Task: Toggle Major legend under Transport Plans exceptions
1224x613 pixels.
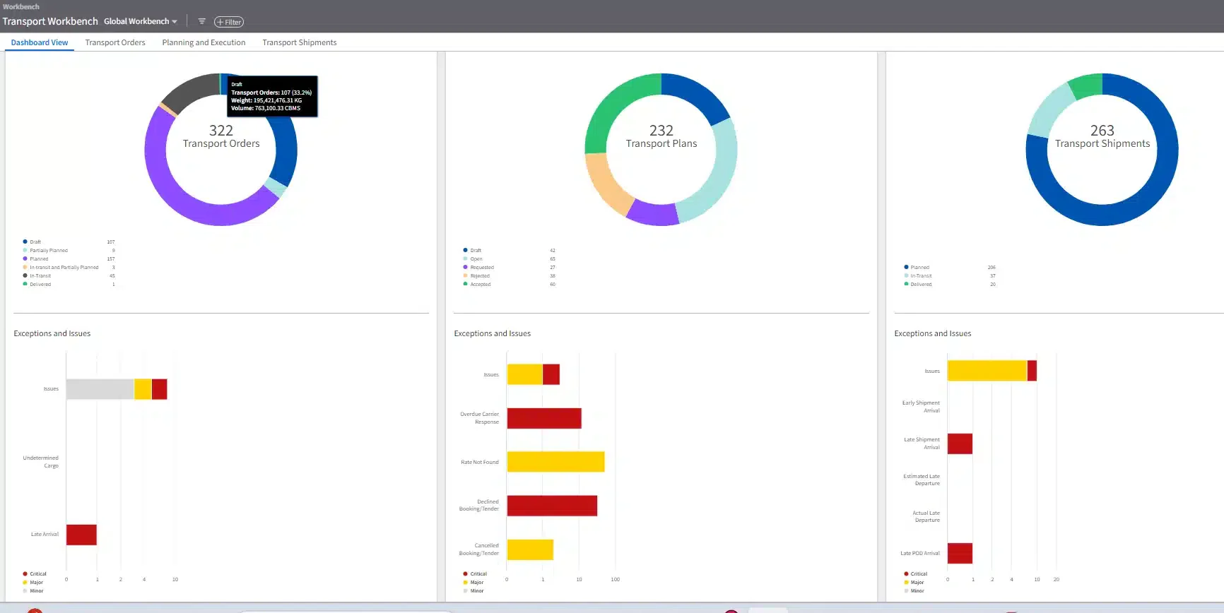Action: (473, 583)
